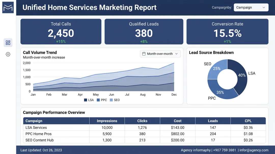
Task: Click the $1.08 CPL cell
Action: tap(248, 134)
